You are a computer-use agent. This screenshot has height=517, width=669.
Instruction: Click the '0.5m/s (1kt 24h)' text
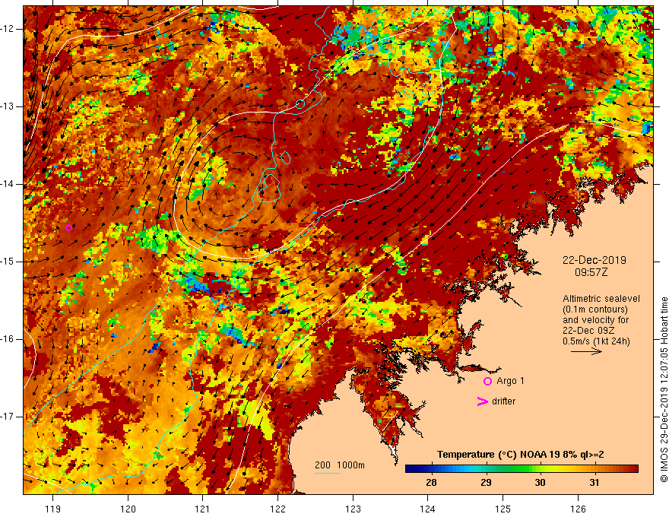596,341
